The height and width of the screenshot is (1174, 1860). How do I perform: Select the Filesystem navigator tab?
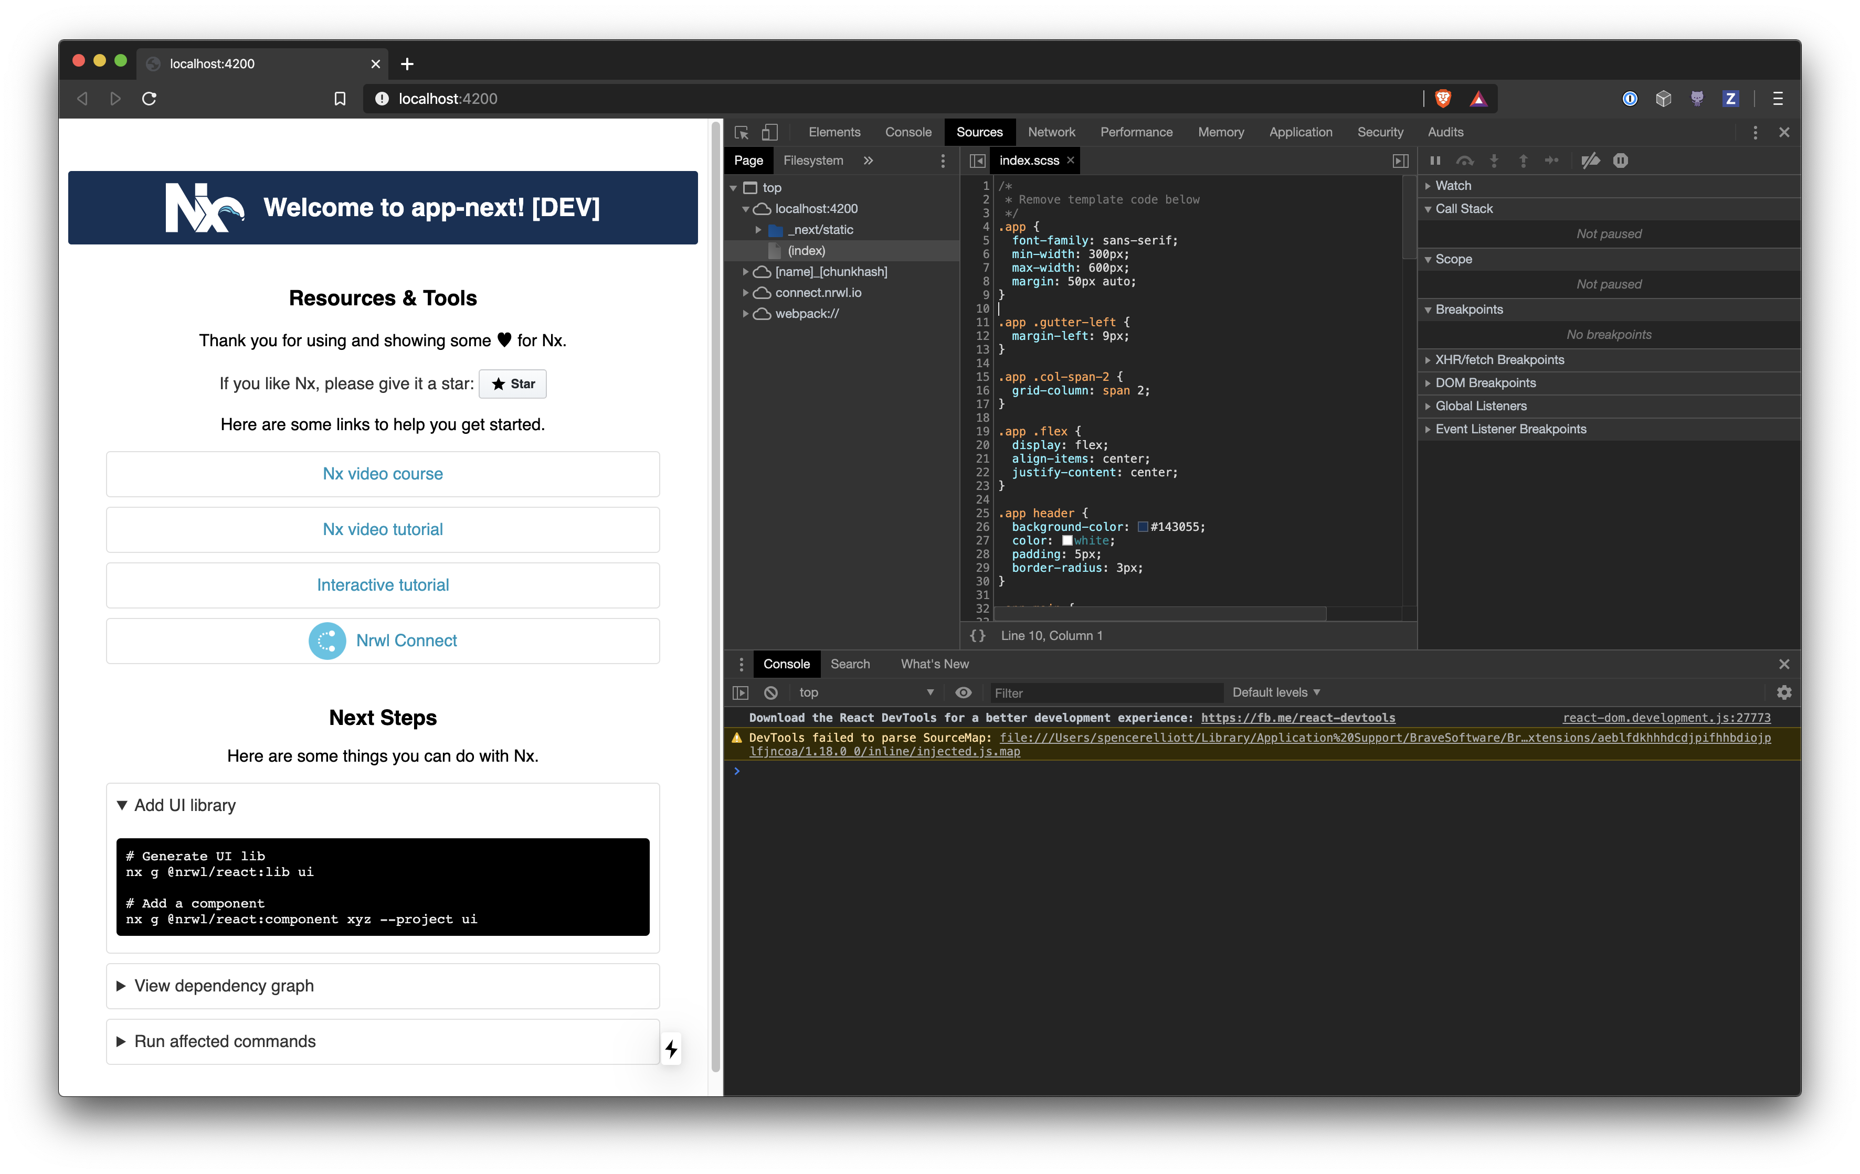[x=812, y=161]
